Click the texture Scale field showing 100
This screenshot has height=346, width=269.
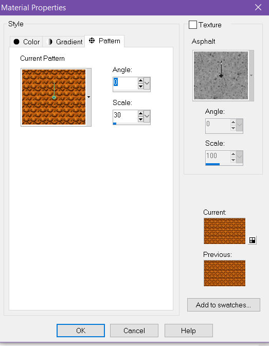pos(218,157)
